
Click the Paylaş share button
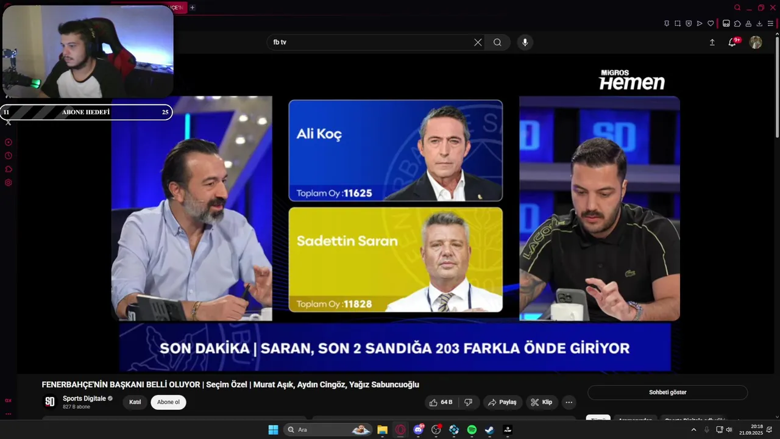(503, 402)
